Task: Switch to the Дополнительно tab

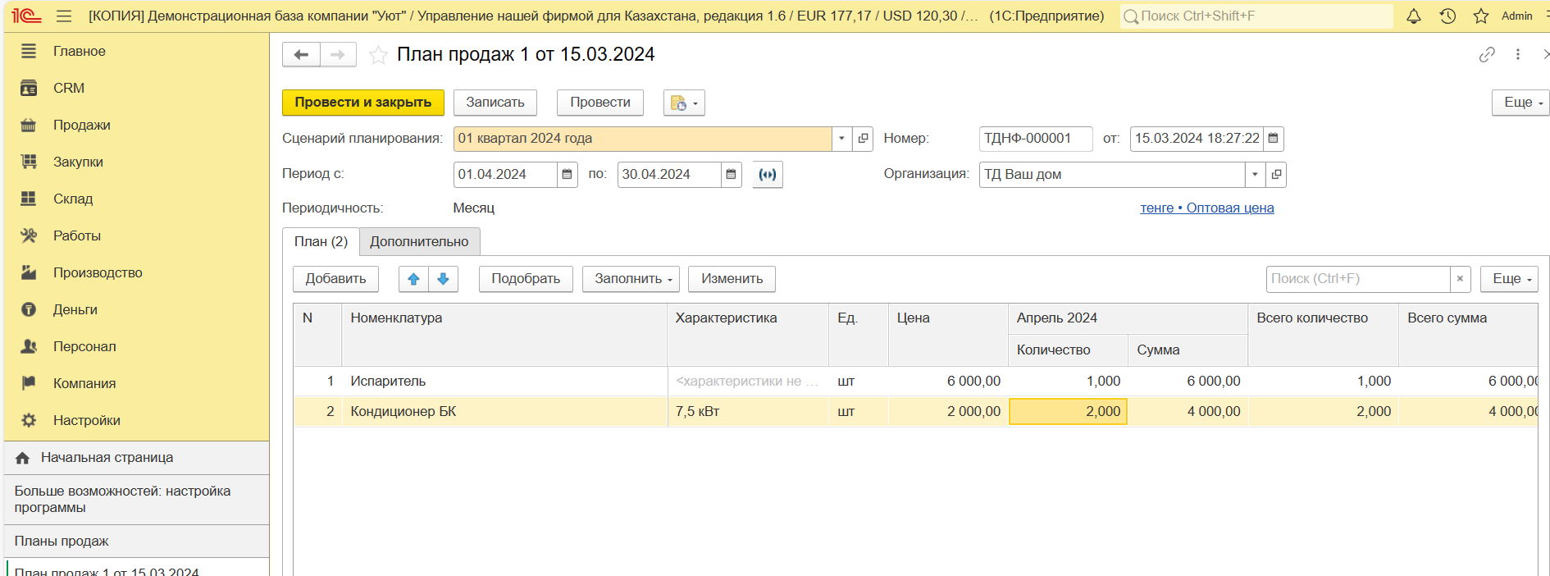Action: pyautogui.click(x=419, y=242)
